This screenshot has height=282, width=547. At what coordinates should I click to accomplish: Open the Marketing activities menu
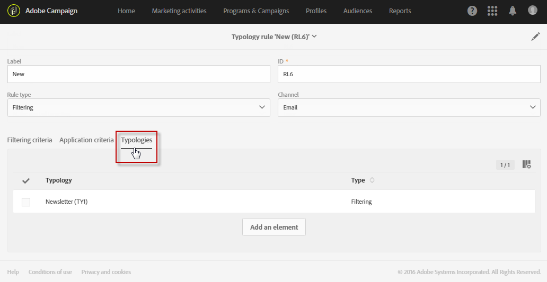179,11
